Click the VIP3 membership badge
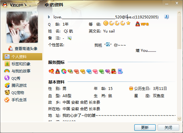This screenshot has height=133, width=183. (142, 24)
